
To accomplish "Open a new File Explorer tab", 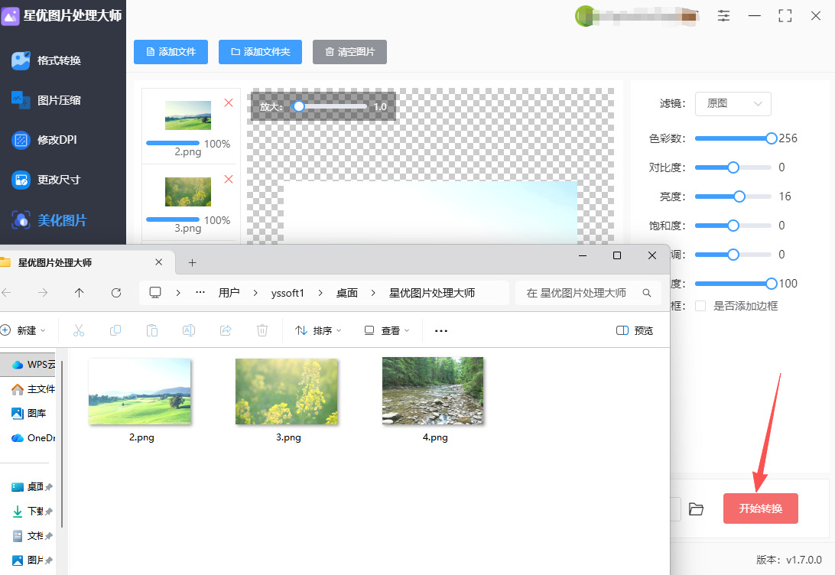I will pyautogui.click(x=192, y=262).
